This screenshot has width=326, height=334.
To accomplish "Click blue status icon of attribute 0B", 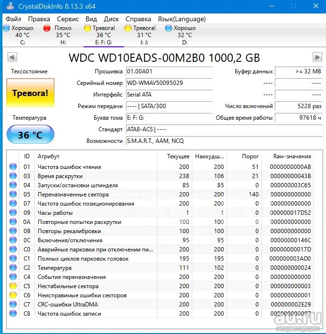I will (x=13, y=231).
